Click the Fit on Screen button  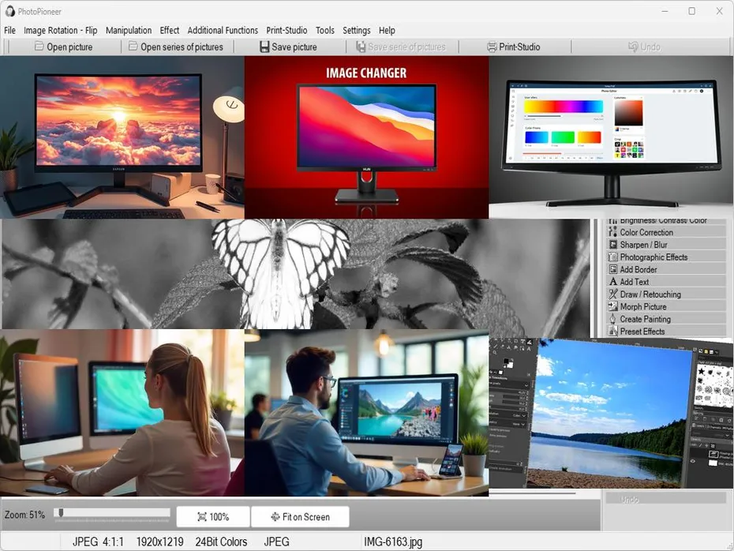300,517
